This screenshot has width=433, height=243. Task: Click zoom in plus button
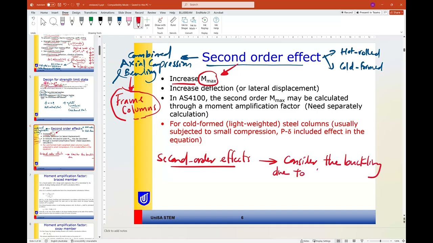pos(391,241)
